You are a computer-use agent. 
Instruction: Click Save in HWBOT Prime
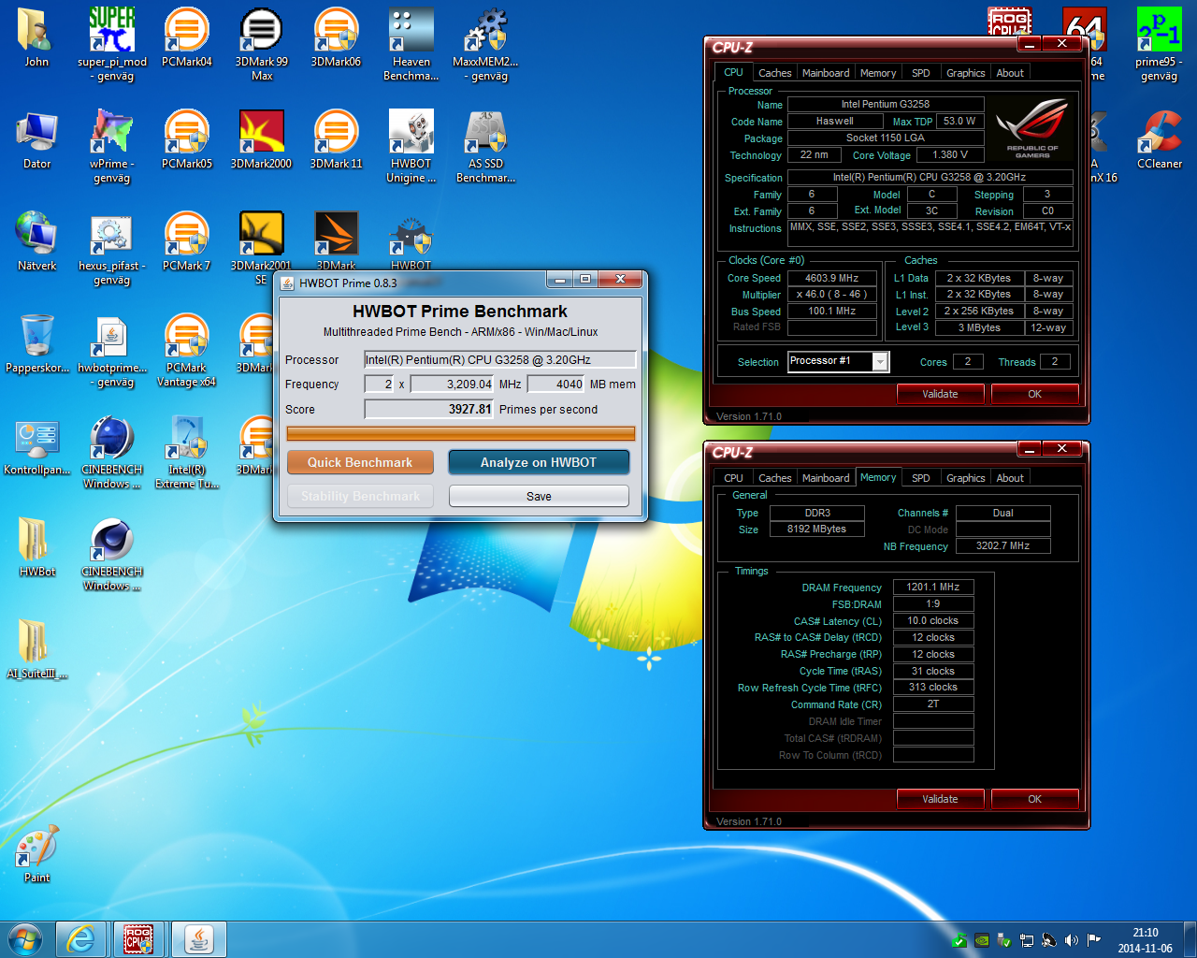539,496
